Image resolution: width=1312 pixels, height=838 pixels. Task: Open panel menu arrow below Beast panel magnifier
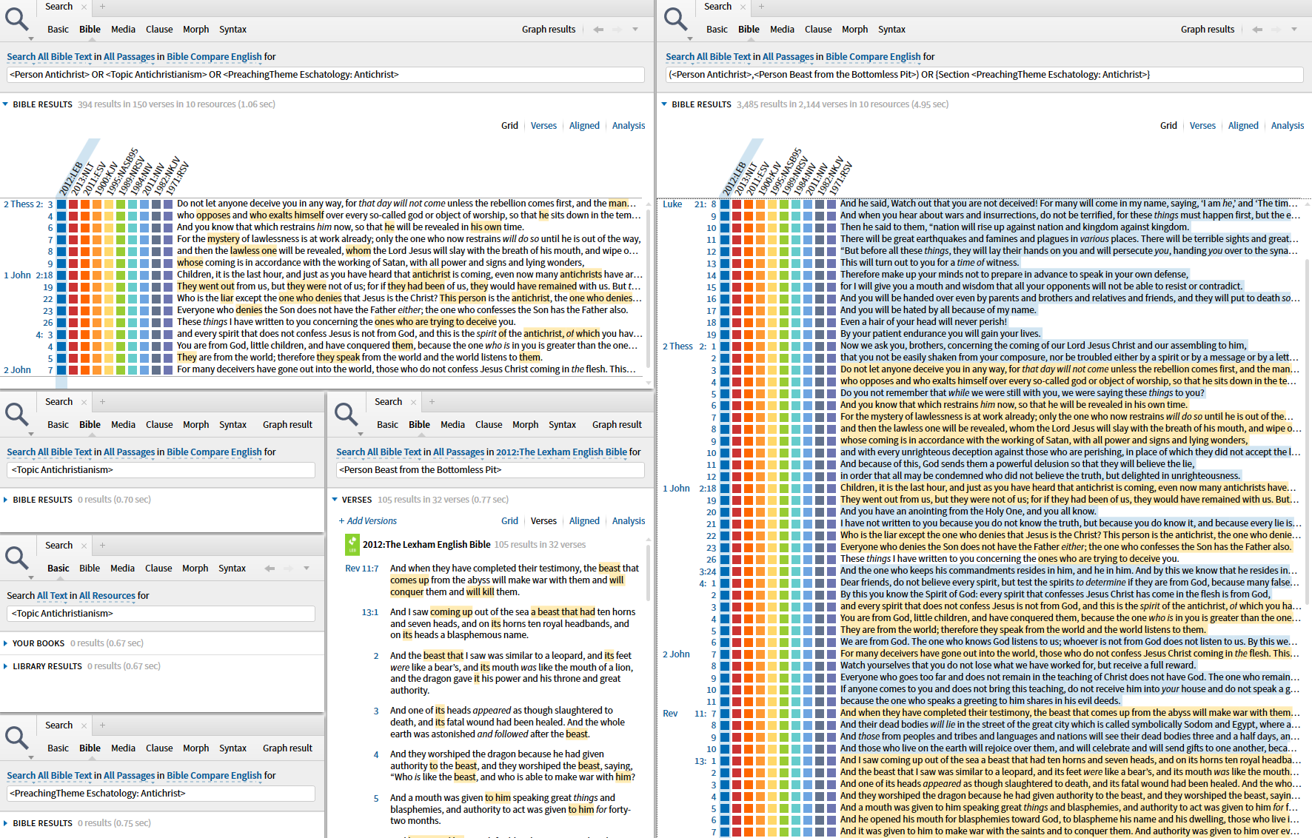click(x=360, y=434)
